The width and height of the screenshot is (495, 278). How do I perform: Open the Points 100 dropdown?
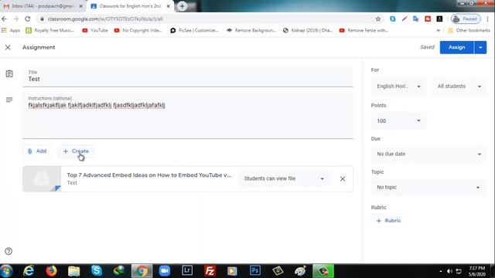click(398, 121)
